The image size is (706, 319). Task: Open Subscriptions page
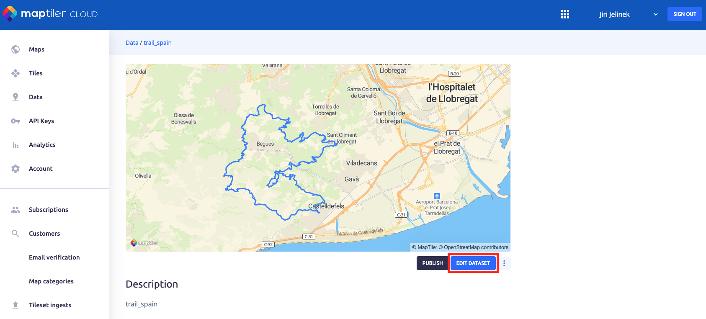click(x=48, y=210)
